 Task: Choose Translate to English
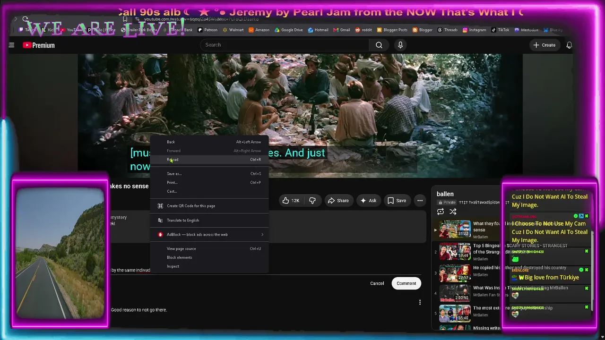[x=209, y=221]
